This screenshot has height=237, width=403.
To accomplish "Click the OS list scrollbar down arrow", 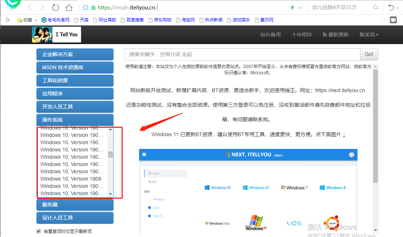I will tap(111, 194).
